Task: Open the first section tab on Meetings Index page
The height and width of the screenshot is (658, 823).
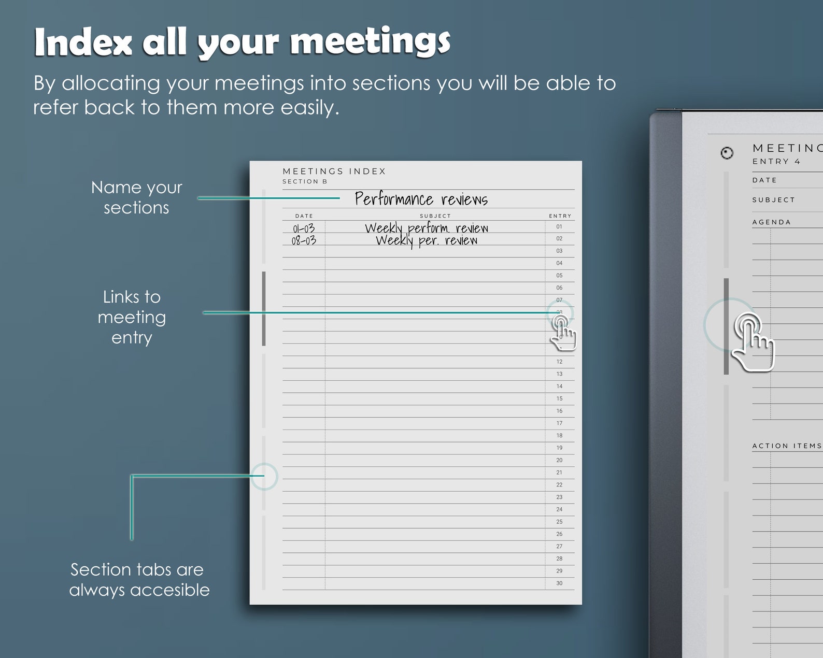Action: (x=264, y=226)
